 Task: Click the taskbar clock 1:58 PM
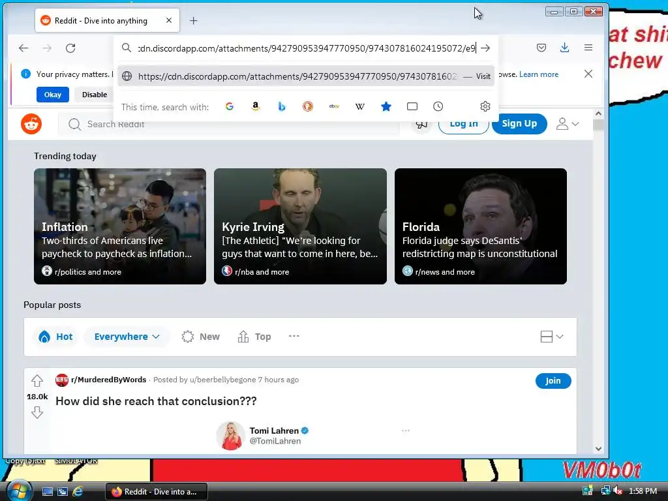pos(643,491)
